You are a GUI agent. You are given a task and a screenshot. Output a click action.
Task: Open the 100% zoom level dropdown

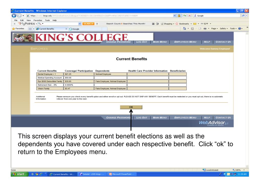point(244,170)
